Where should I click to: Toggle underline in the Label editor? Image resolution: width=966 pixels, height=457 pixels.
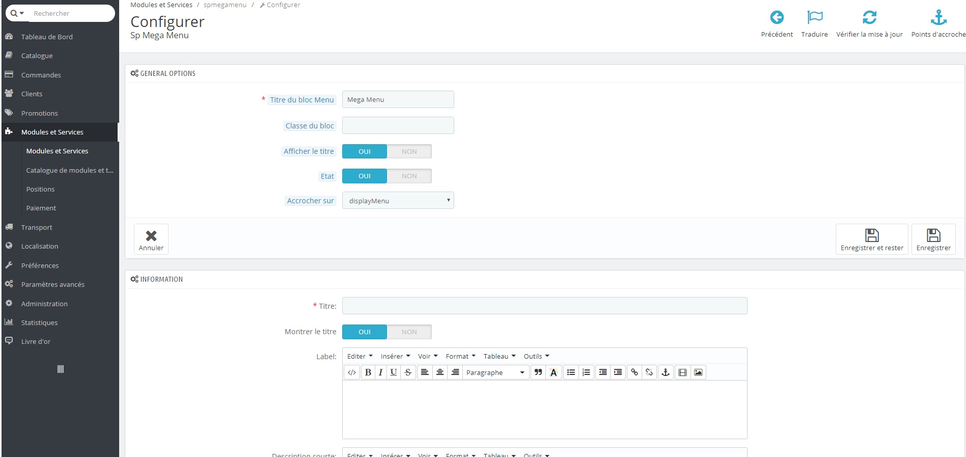tap(394, 372)
